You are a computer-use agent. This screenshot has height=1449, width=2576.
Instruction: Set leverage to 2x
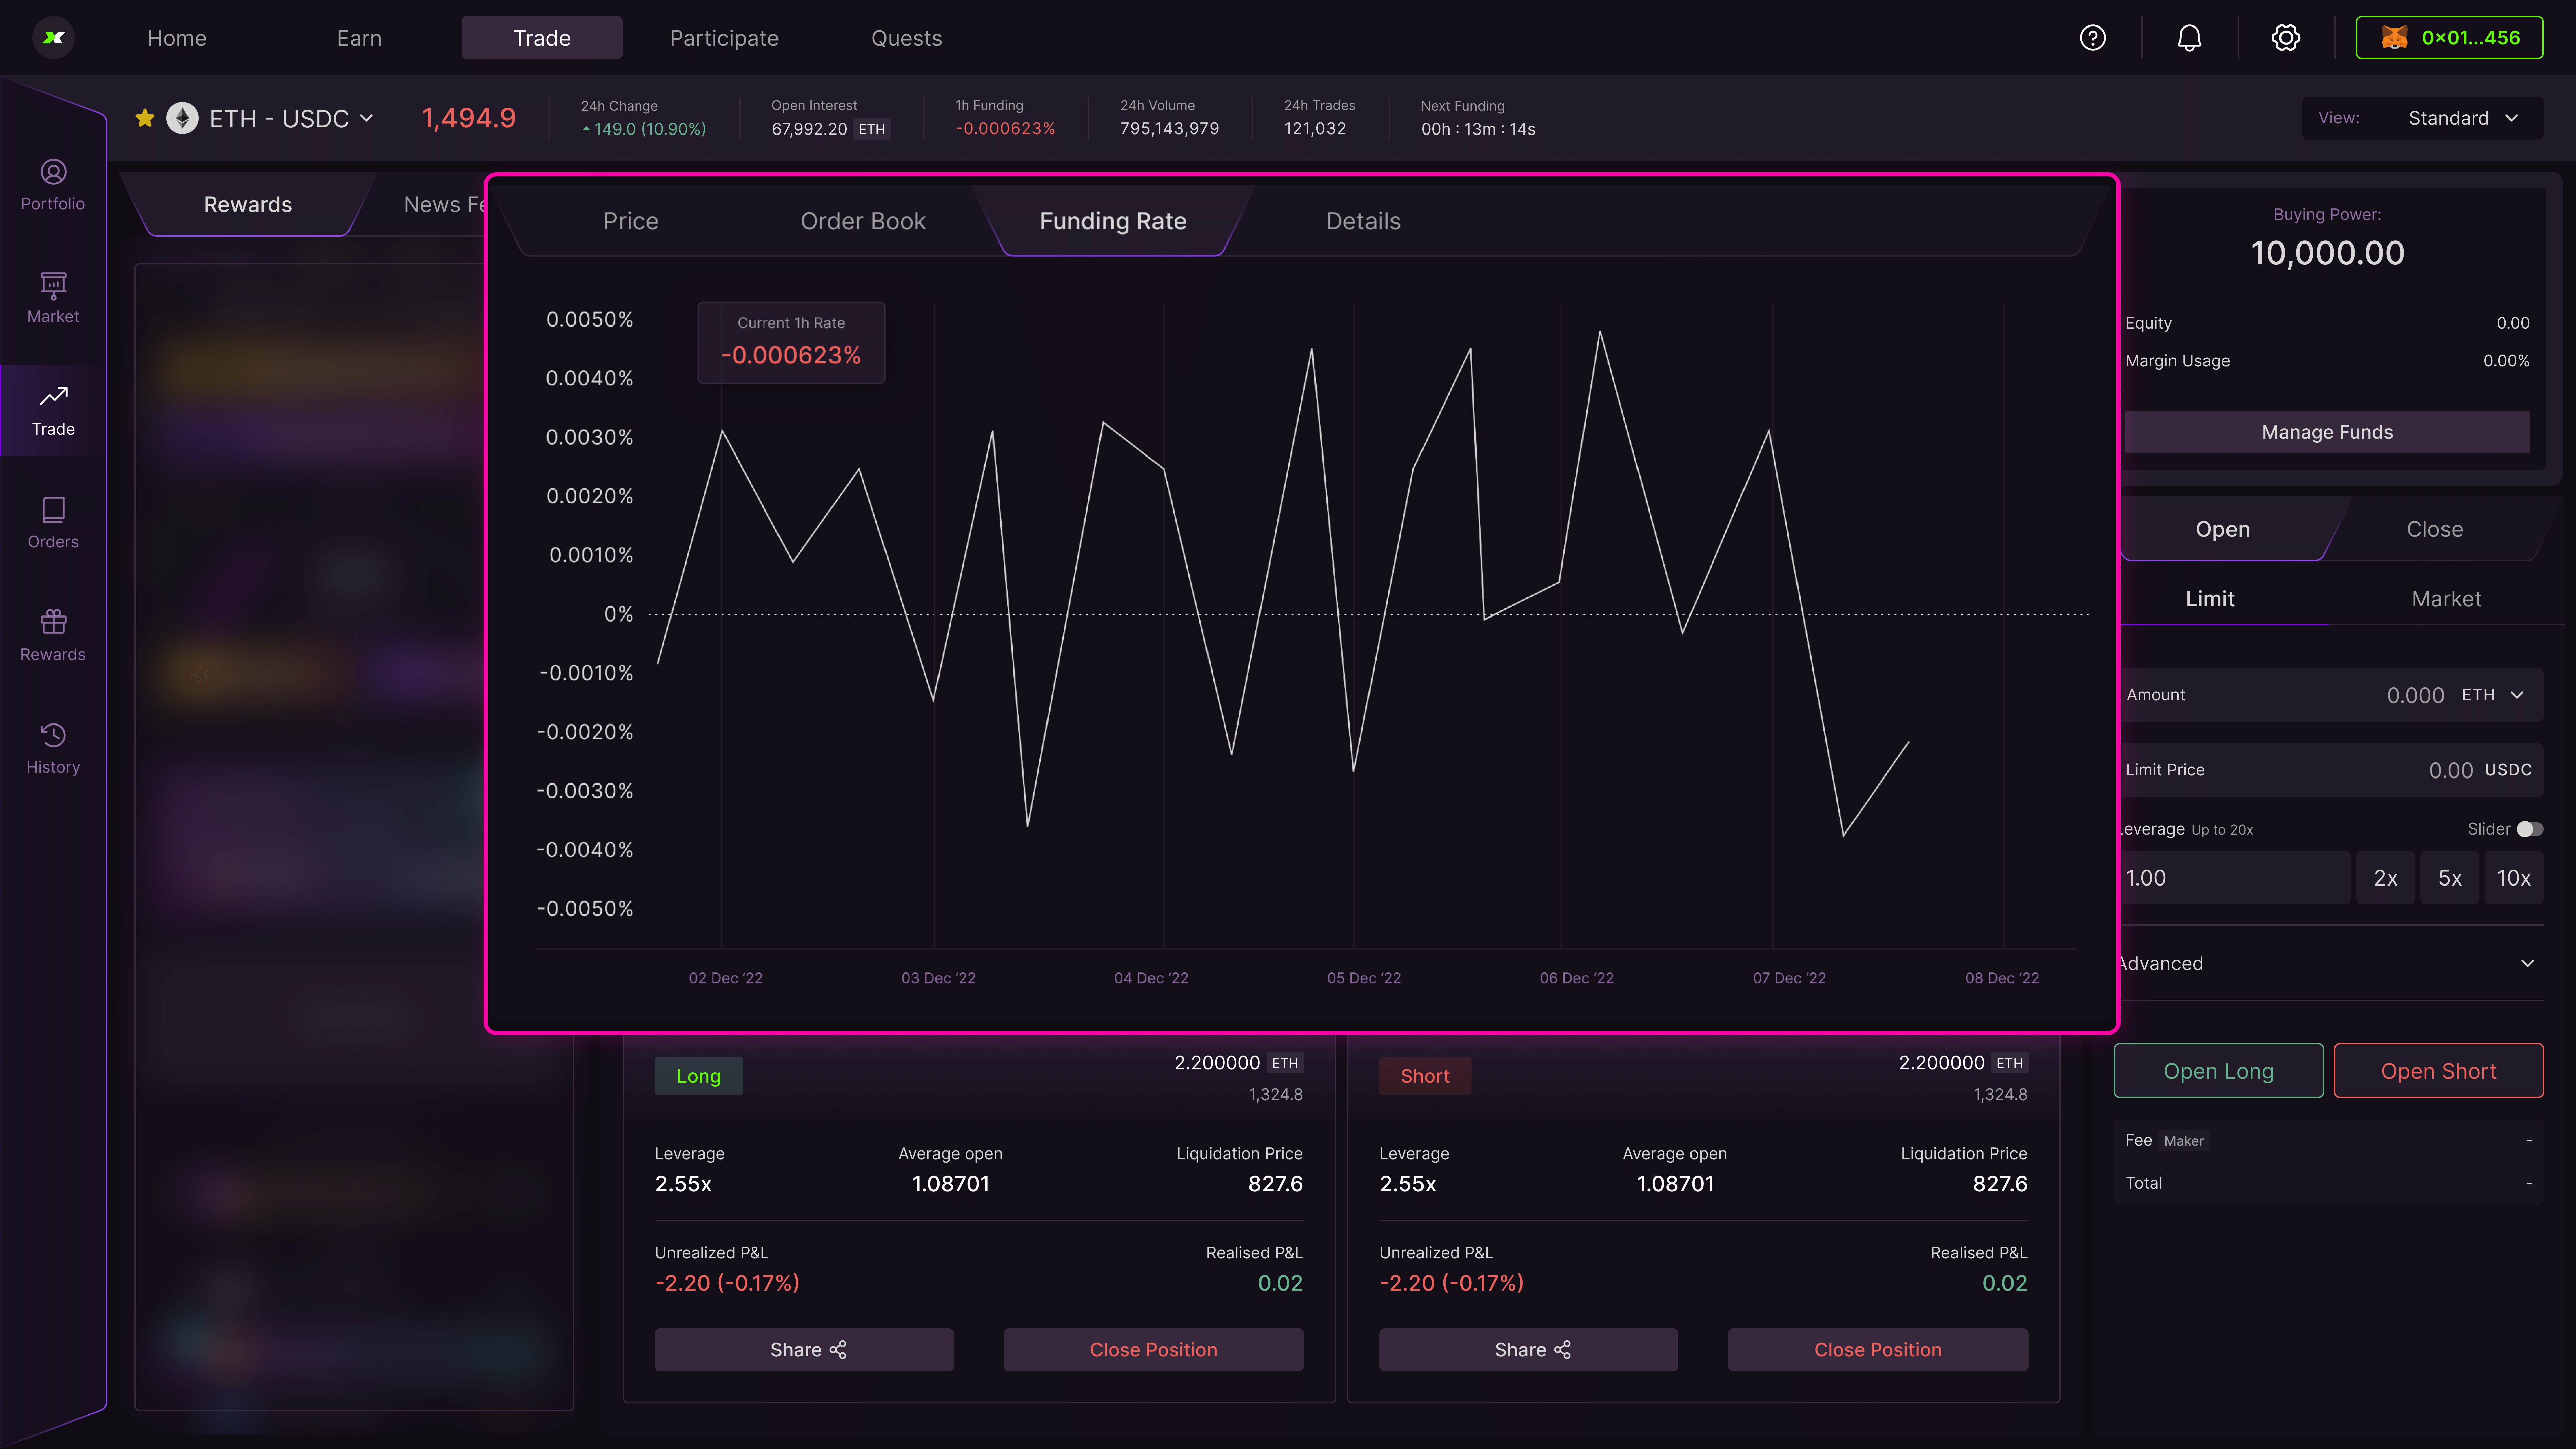point(2385,878)
